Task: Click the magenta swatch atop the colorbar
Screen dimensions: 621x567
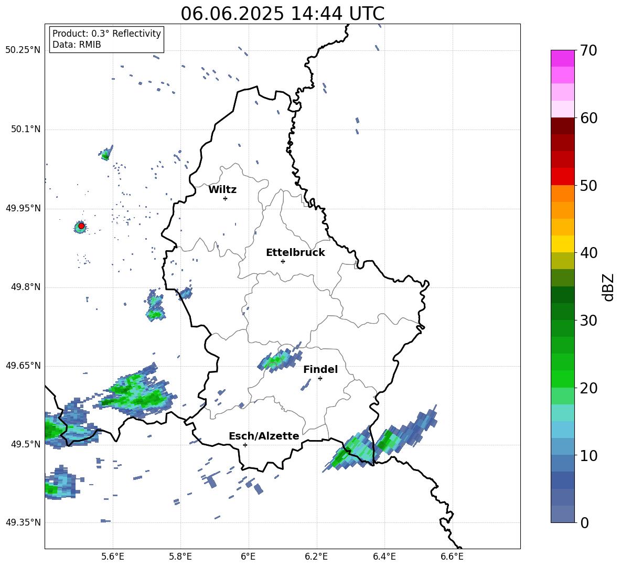Action: point(562,58)
